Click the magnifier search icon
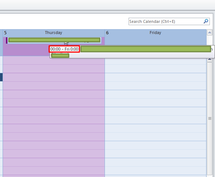 206,21
